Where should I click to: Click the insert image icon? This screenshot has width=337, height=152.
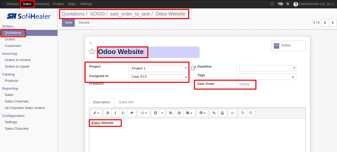tap(222, 113)
